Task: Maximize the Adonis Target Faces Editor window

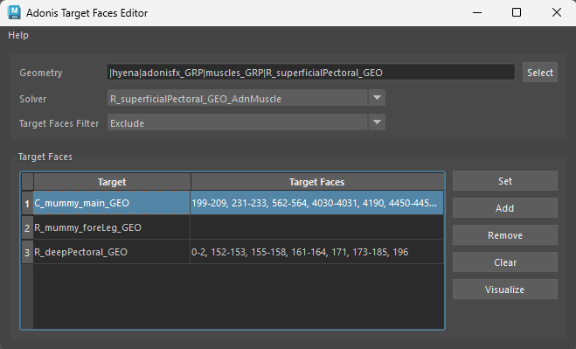Action: 517,12
